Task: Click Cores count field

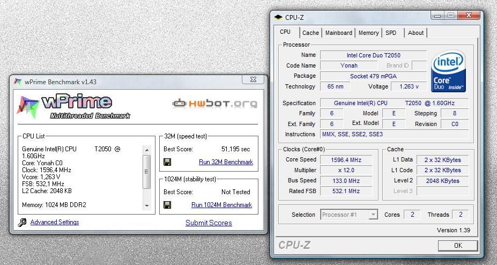Action: pos(412,215)
